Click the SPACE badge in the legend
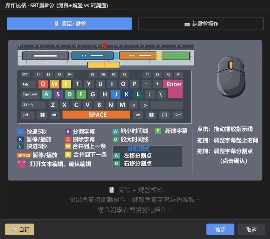270x239 pixels. 24,155
